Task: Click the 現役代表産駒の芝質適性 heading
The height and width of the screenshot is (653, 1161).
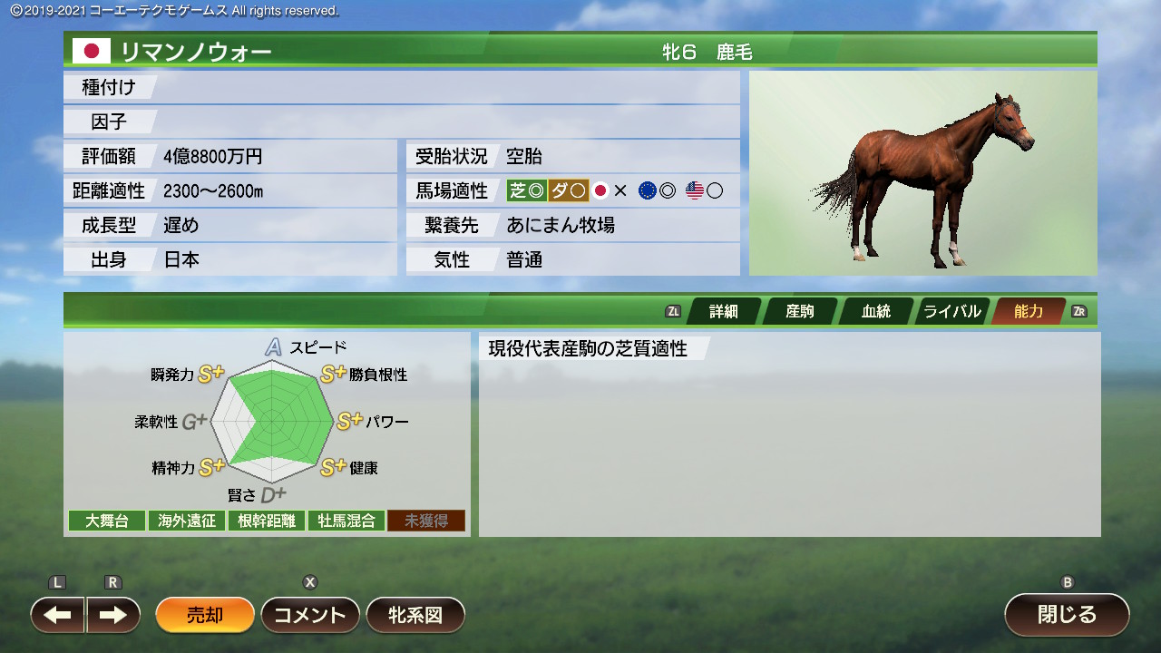Action: pos(588,348)
